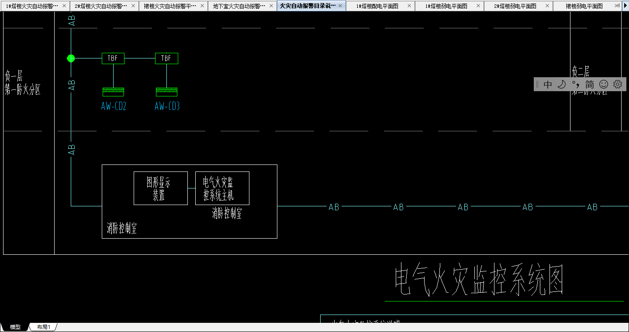This screenshot has height=332, width=629.
Task: Close the 1#塔楼配电平面图 tab
Action: click(409, 6)
